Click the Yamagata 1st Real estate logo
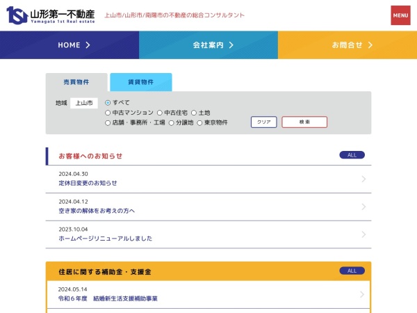This screenshot has height=313, width=417. coord(51,15)
